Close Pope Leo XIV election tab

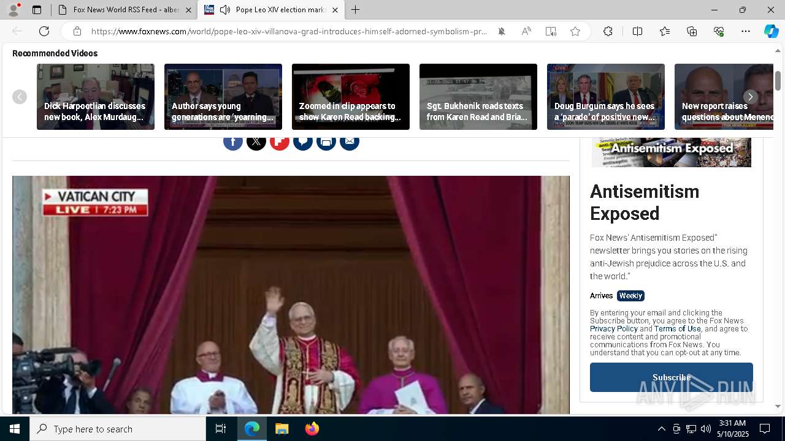(x=335, y=10)
